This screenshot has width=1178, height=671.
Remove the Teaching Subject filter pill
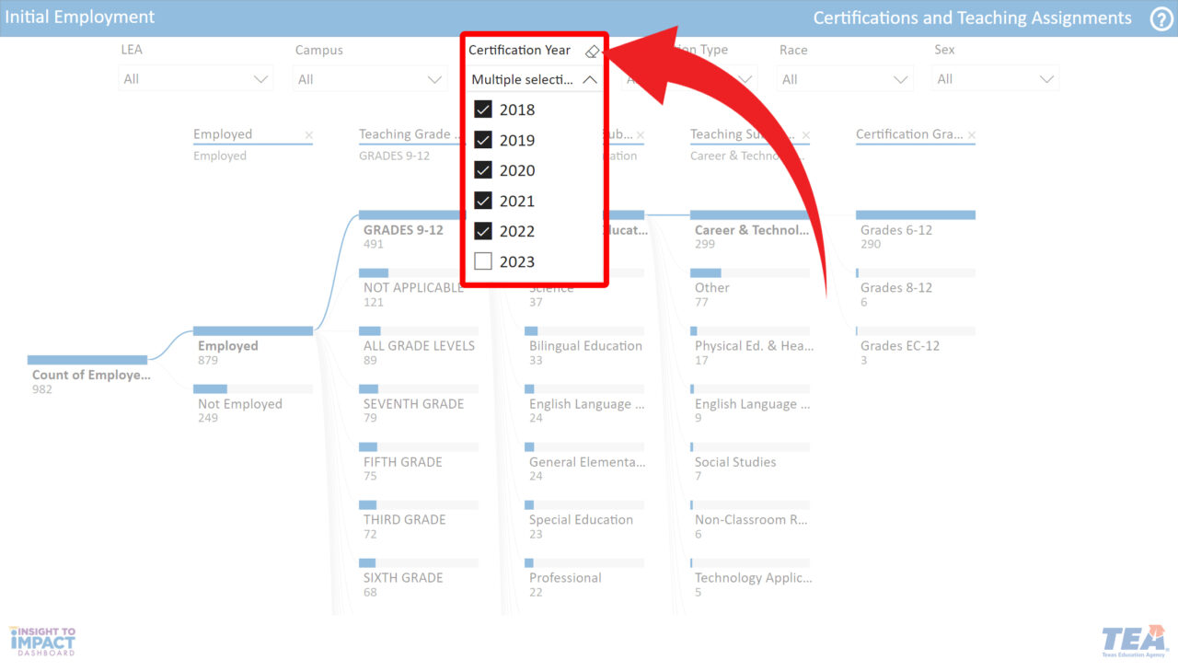point(806,134)
